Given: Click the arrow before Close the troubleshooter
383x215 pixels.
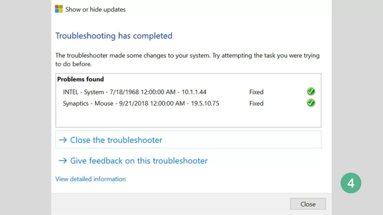Looking at the screenshot, I should click(x=63, y=140).
